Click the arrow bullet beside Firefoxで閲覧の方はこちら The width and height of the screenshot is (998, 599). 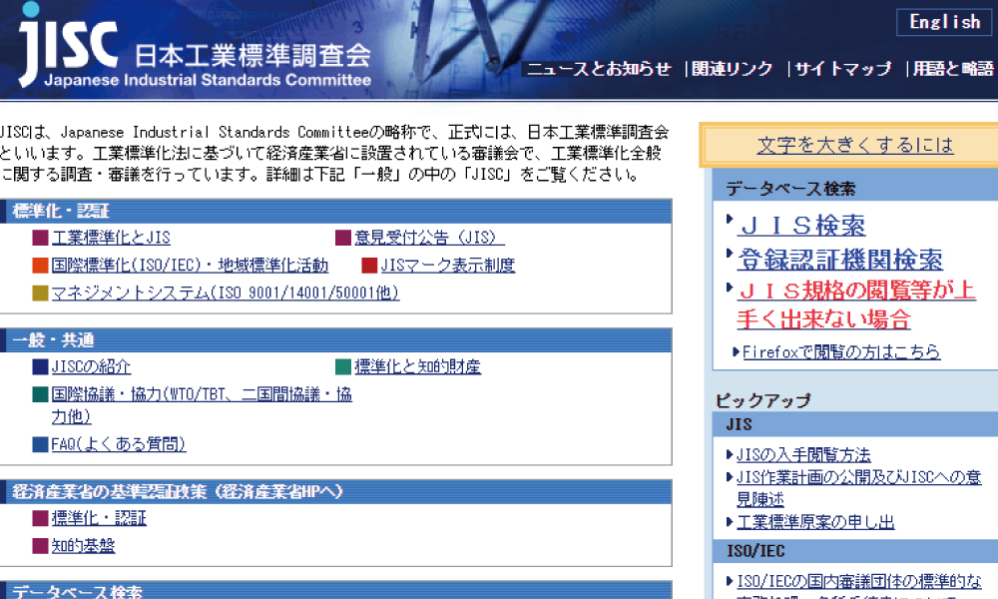737,351
